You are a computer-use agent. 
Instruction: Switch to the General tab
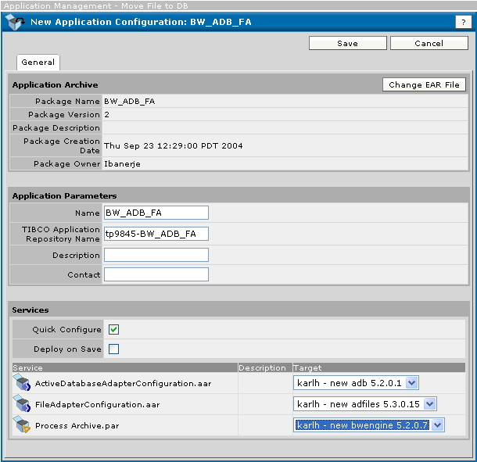coord(38,63)
